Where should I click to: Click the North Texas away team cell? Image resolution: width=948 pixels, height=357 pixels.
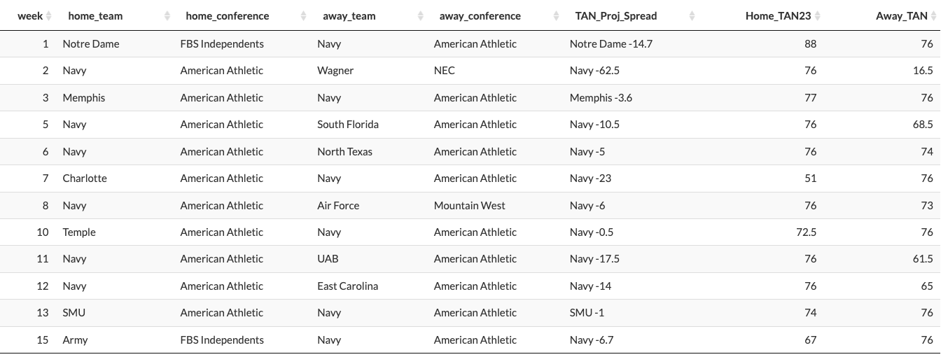(344, 152)
